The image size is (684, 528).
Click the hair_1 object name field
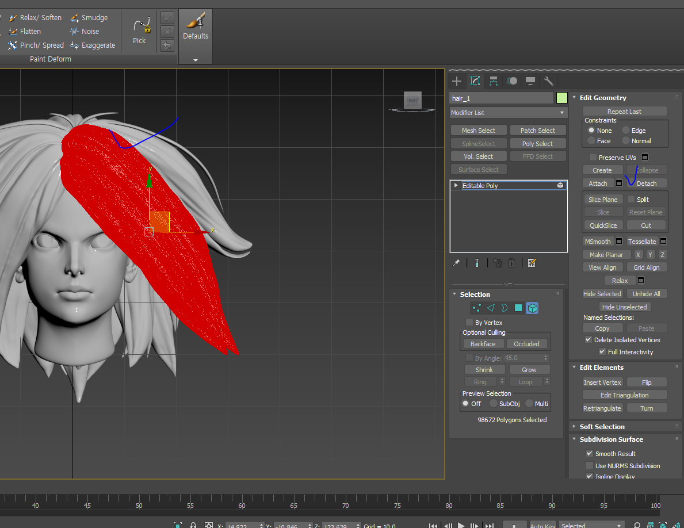click(500, 98)
